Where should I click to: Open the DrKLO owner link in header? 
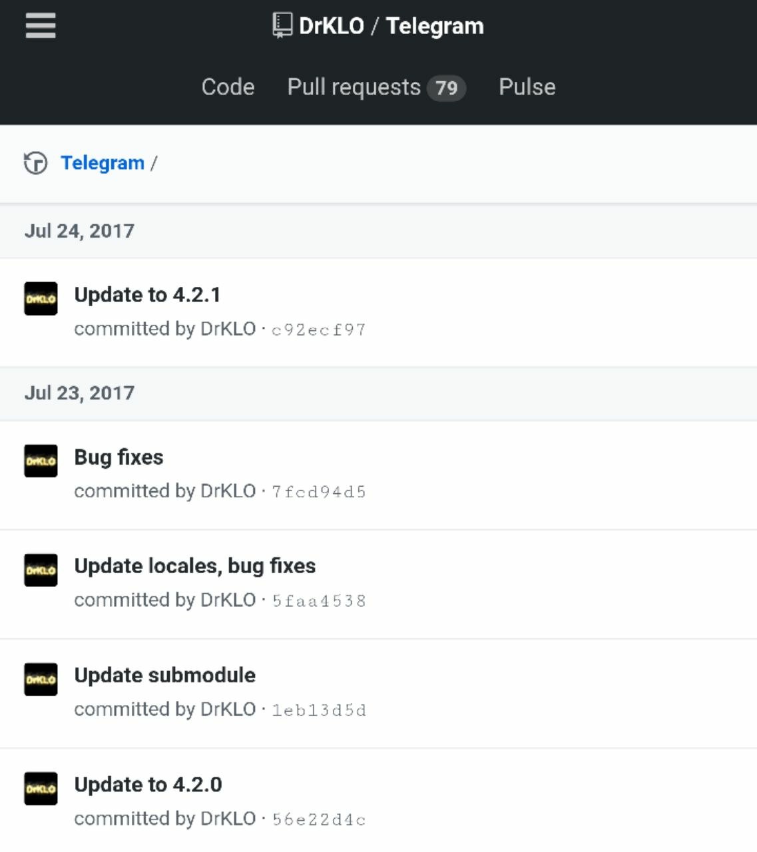tap(331, 26)
